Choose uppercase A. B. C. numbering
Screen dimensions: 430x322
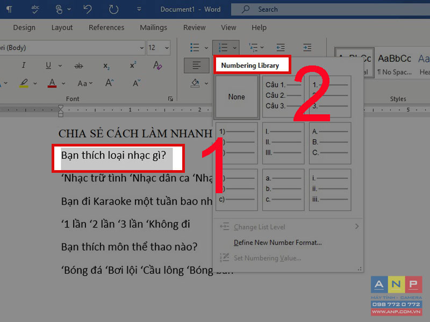click(x=330, y=143)
